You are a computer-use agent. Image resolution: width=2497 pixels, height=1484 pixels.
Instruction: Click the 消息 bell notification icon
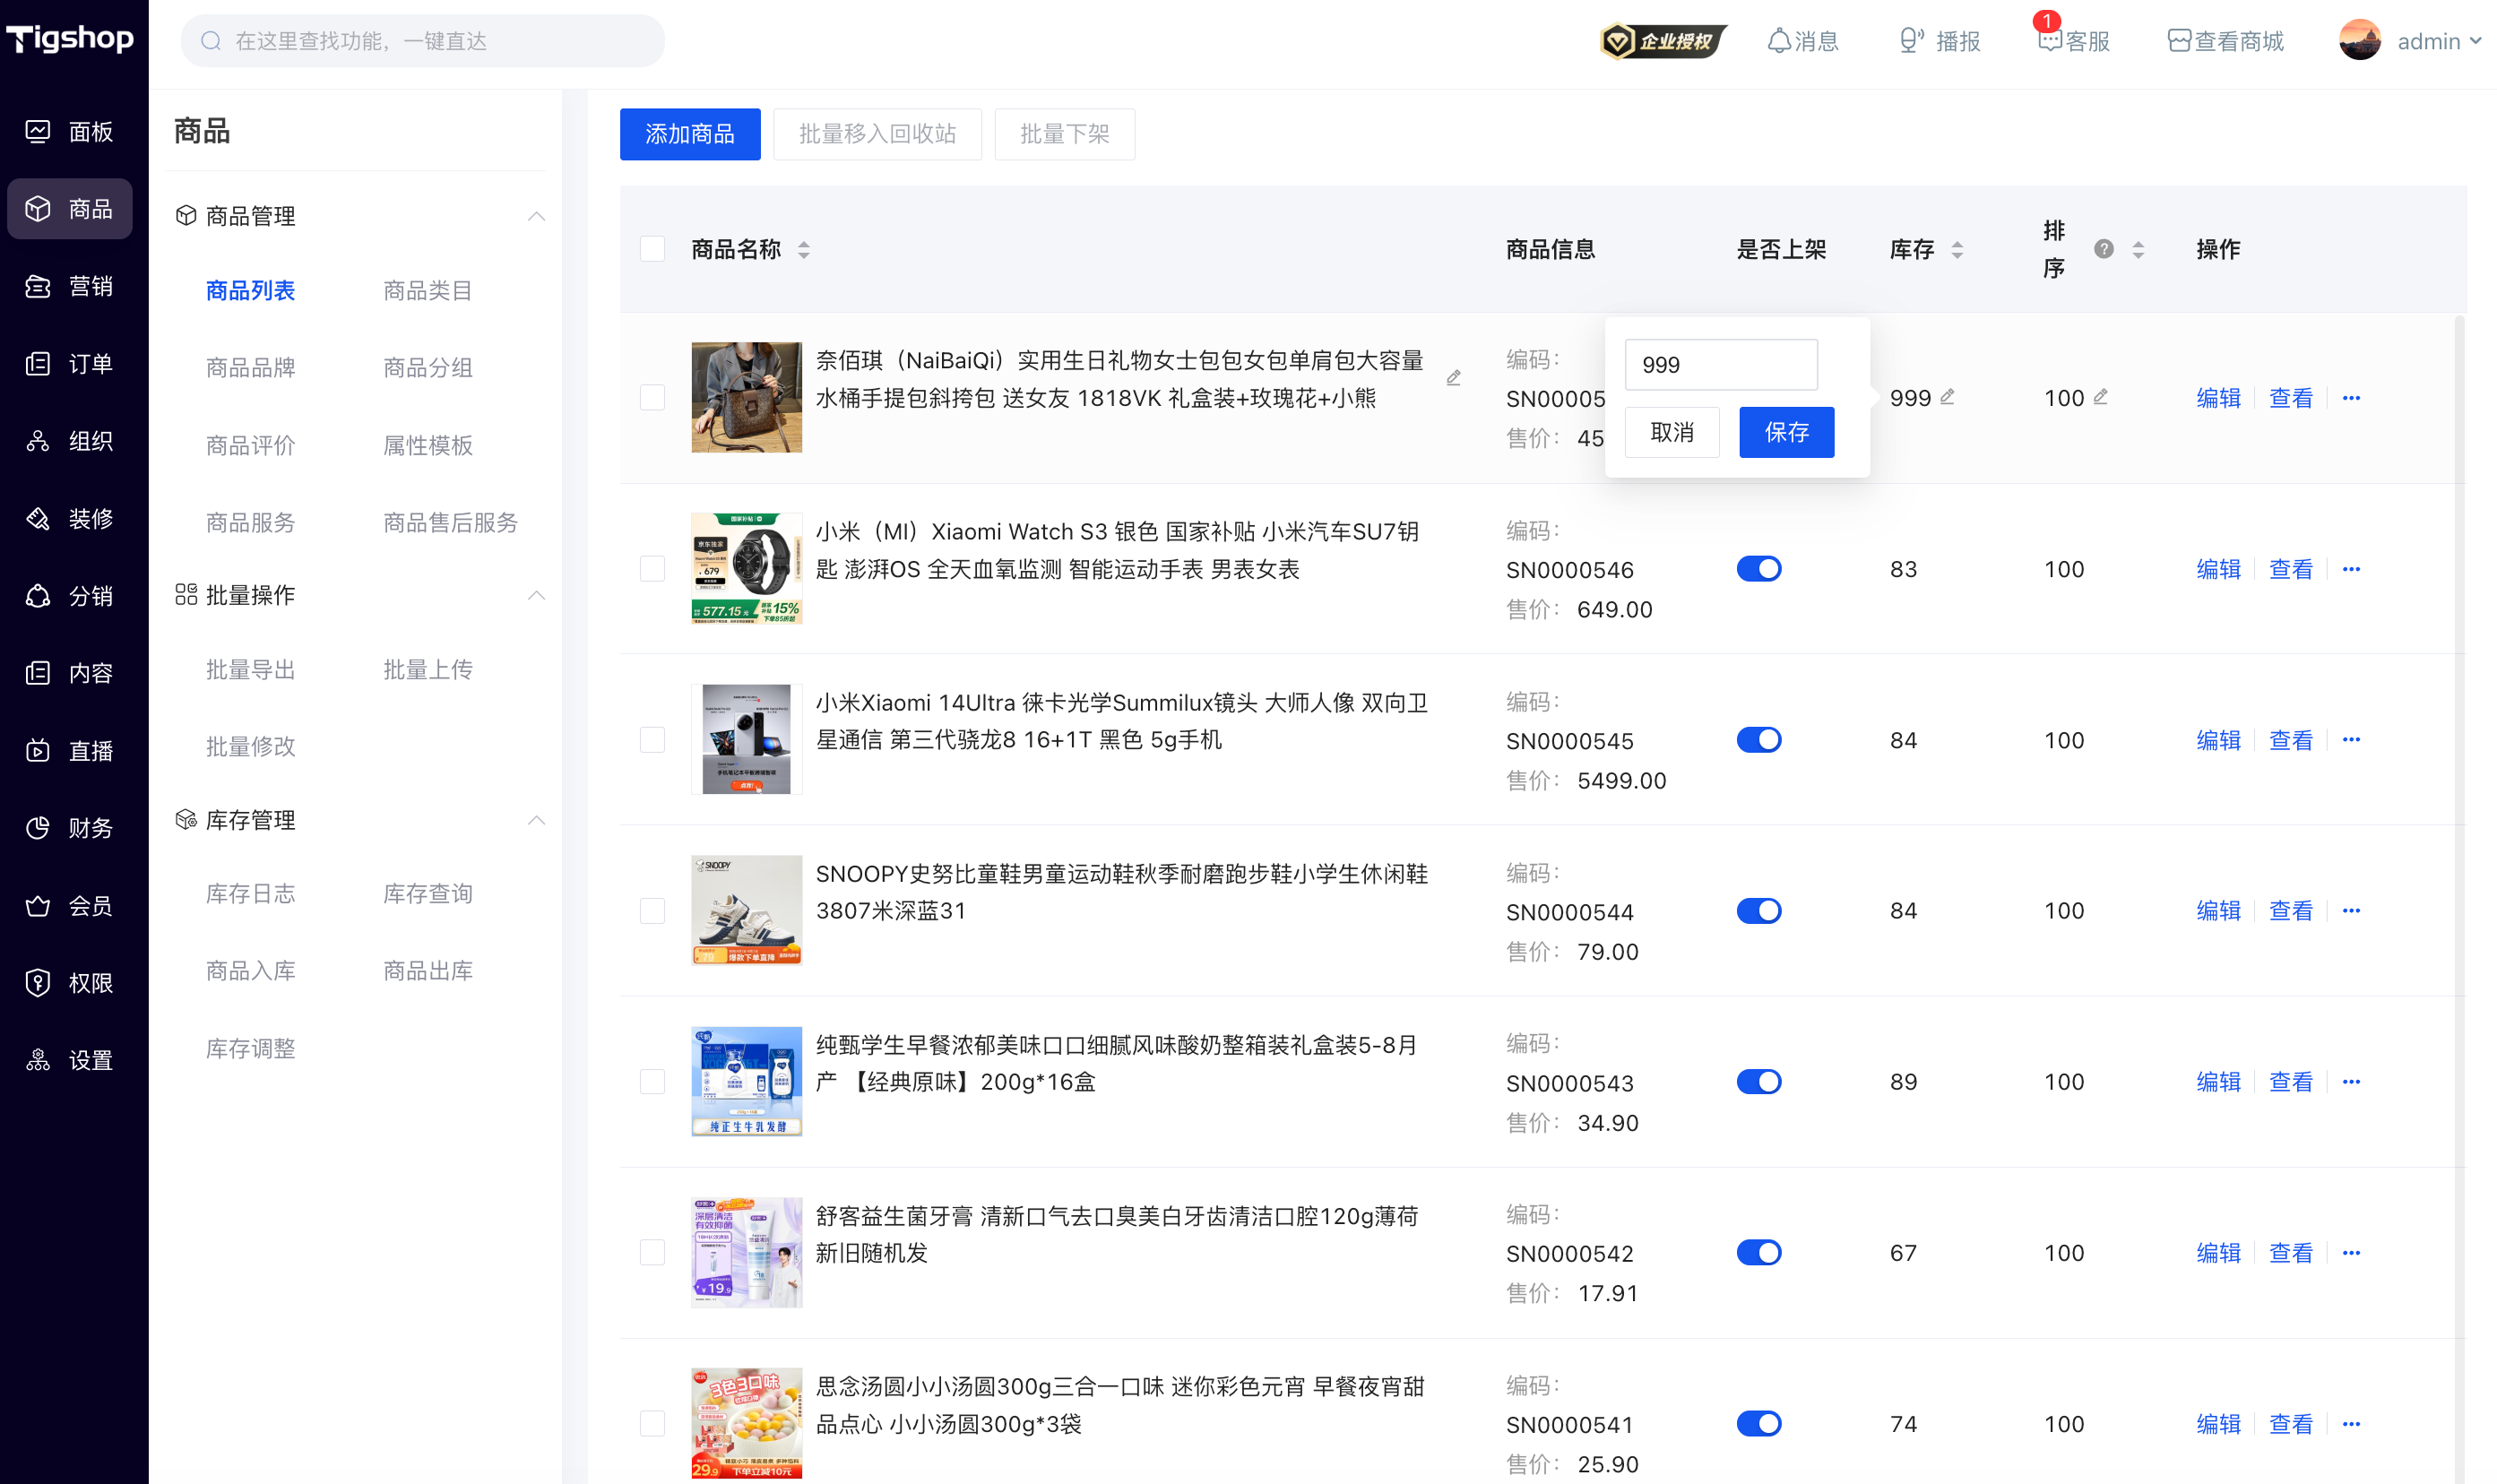[1778, 41]
